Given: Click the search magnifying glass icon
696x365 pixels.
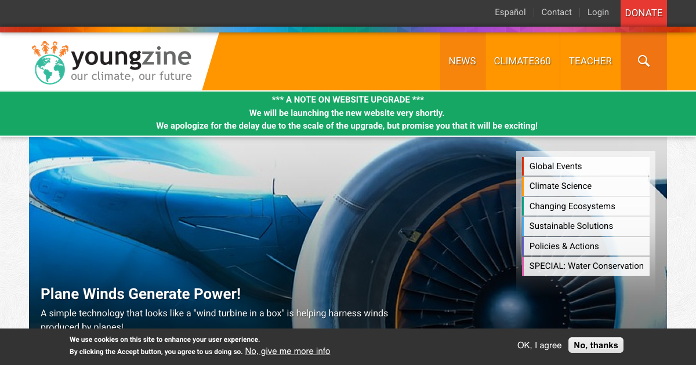Looking at the screenshot, I should pos(643,61).
